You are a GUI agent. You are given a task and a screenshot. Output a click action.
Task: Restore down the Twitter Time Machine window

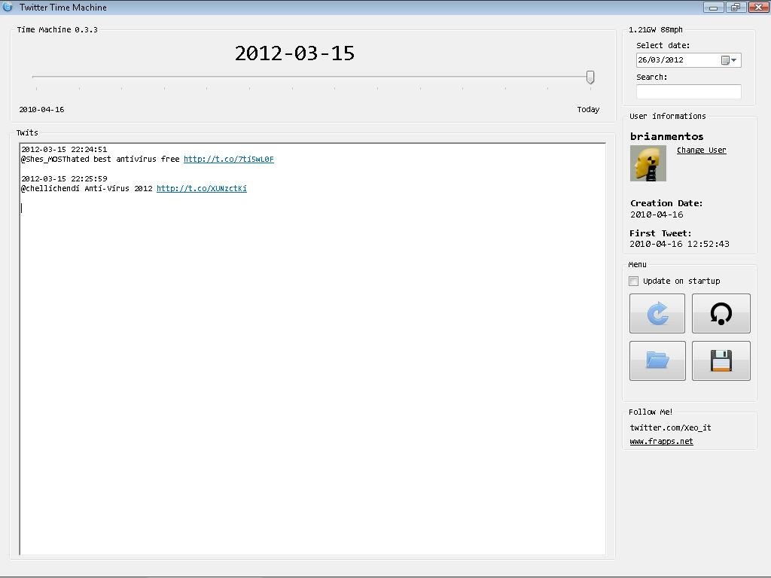click(736, 7)
